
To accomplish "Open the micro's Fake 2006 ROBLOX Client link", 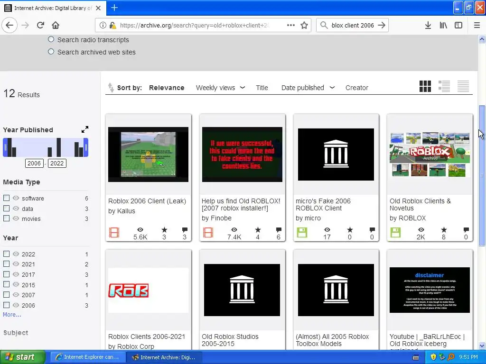I will pyautogui.click(x=323, y=205).
